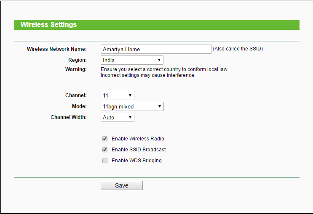This screenshot has width=313, height=214.
Task: Click the 'Enable SSID Broadcast' label text
Action: click(x=139, y=150)
